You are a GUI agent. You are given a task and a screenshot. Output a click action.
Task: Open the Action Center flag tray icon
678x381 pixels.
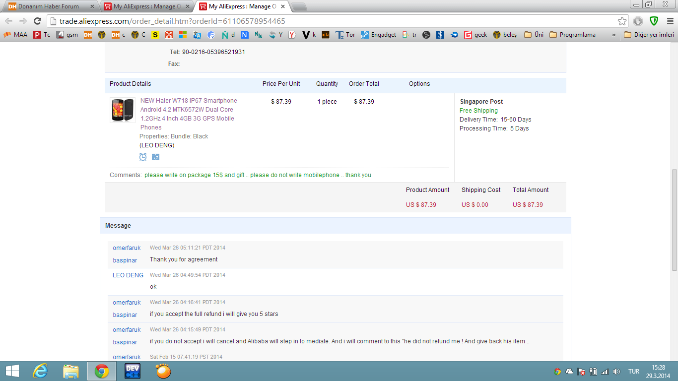click(x=581, y=372)
